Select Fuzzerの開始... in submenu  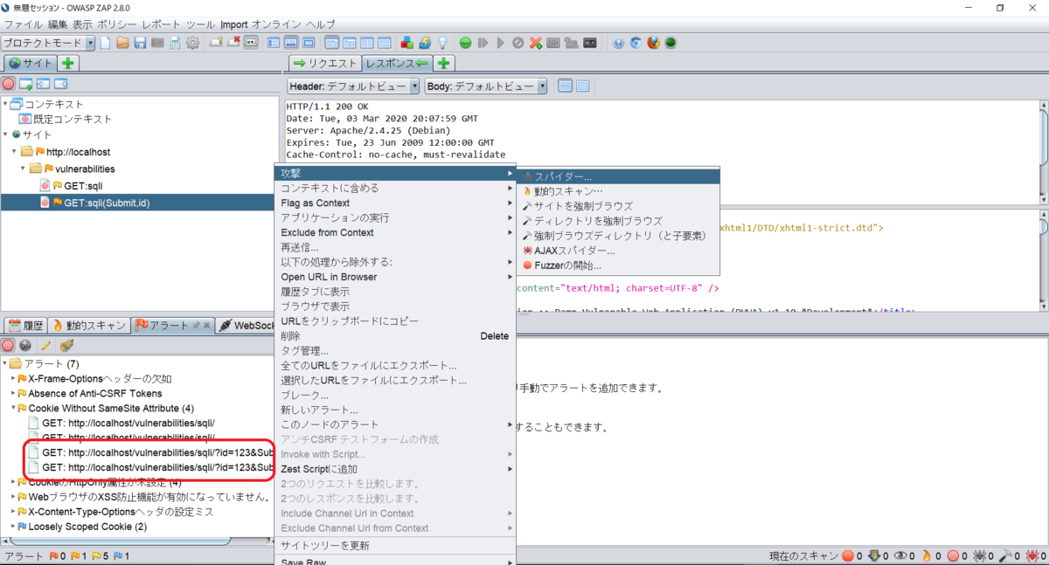click(620, 265)
